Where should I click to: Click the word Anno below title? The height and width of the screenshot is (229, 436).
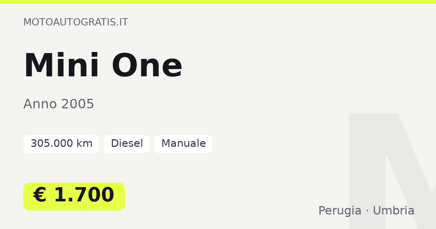pos(40,104)
